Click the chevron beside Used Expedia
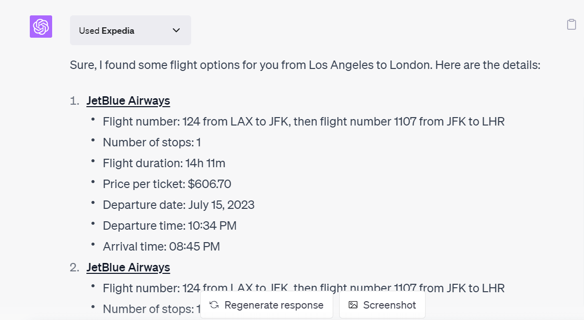This screenshot has width=584, height=320. 176,30
